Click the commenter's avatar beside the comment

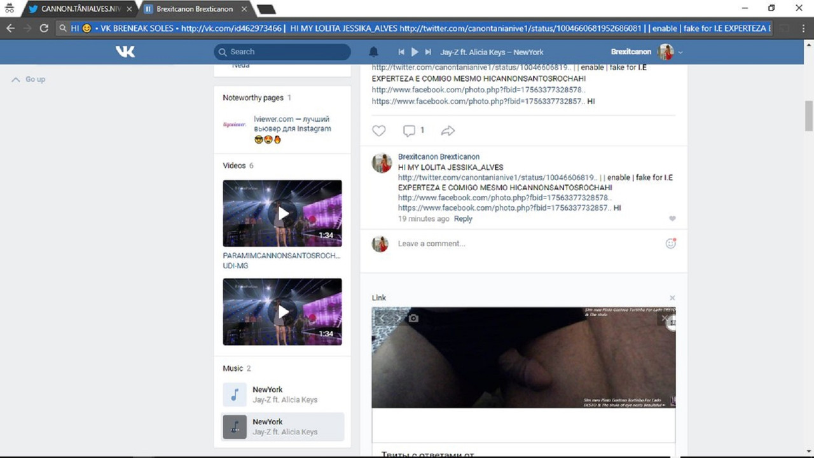click(382, 163)
